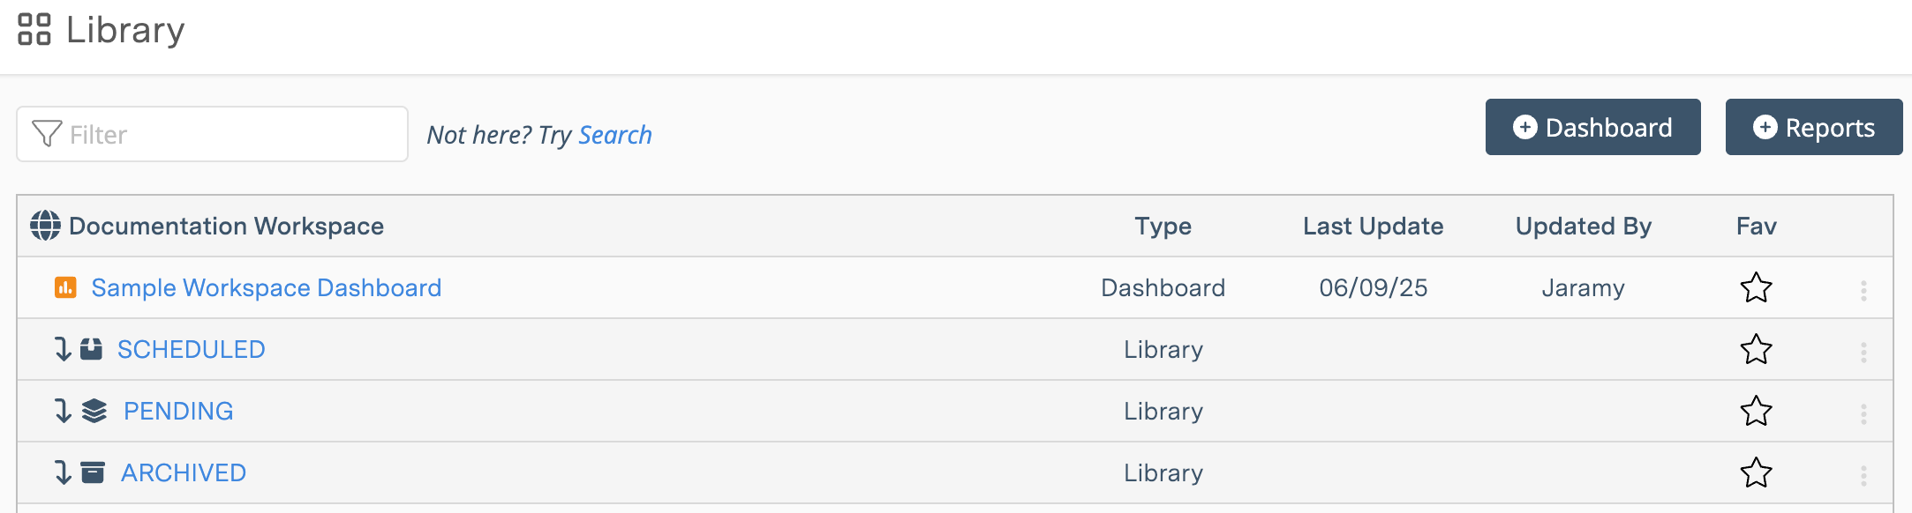The height and width of the screenshot is (513, 1912).
Task: Open the Search link
Action: 615,134
